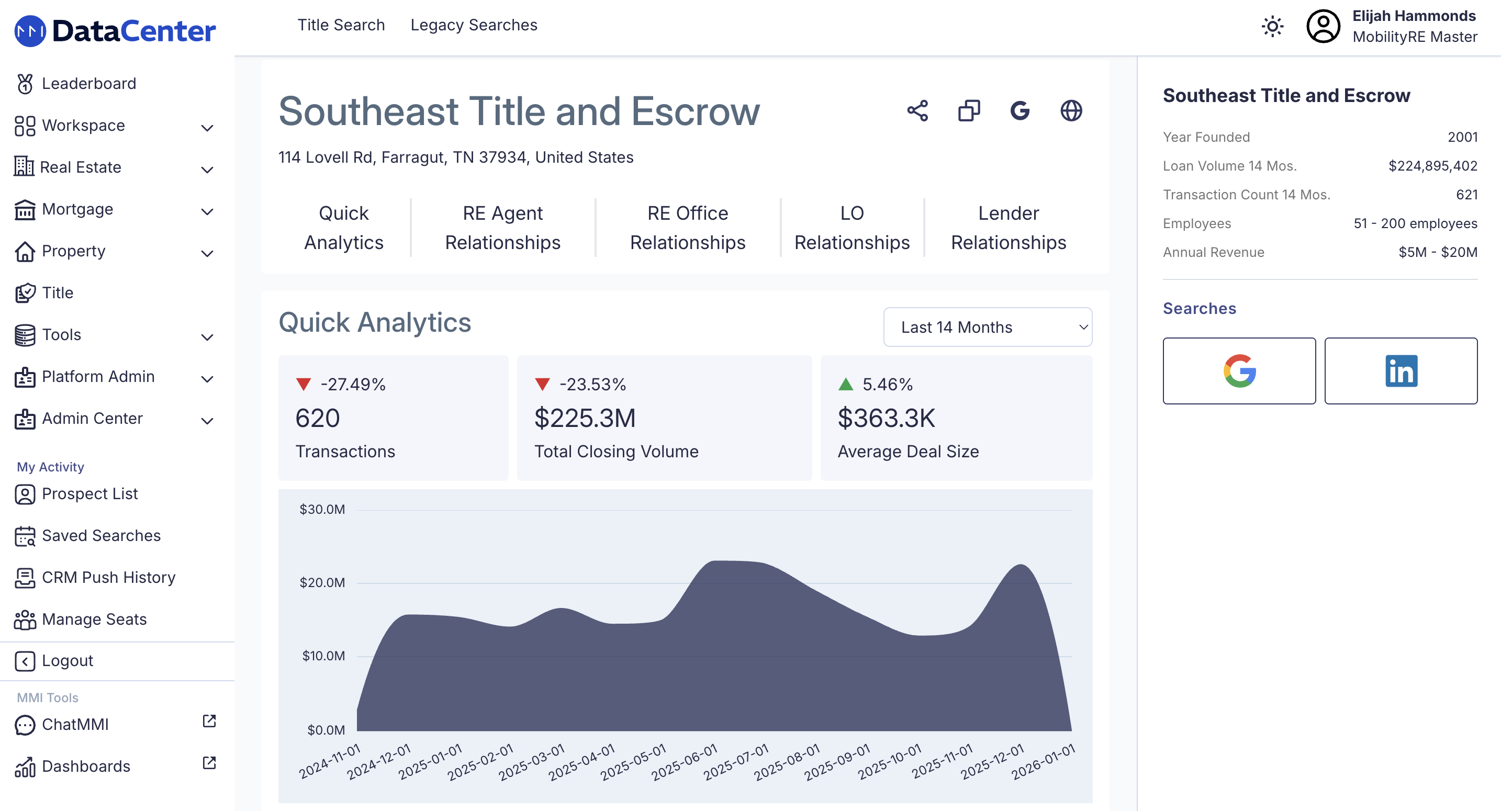Click the DataCenter logo

[x=115, y=30]
